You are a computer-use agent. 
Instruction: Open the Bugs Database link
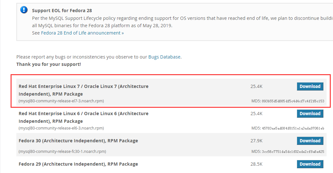click(164, 57)
